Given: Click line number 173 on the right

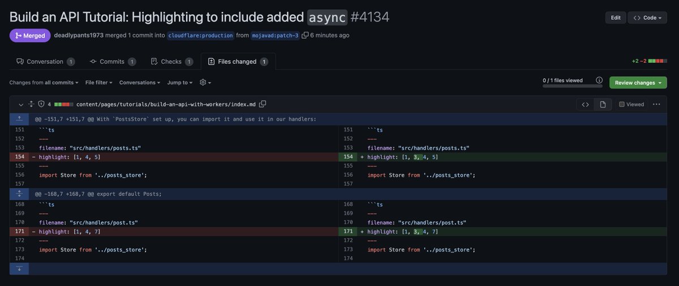Looking at the screenshot, I should (349, 249).
